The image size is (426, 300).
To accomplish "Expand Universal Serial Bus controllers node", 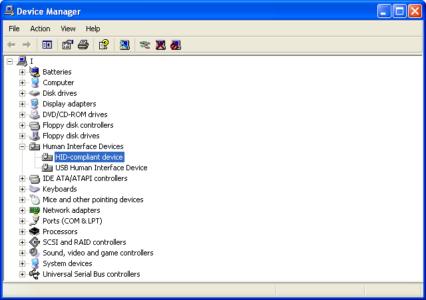I will [22, 274].
